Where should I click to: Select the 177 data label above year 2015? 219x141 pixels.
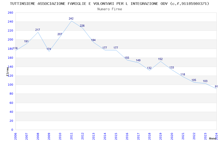pyautogui.click(x=116, y=48)
